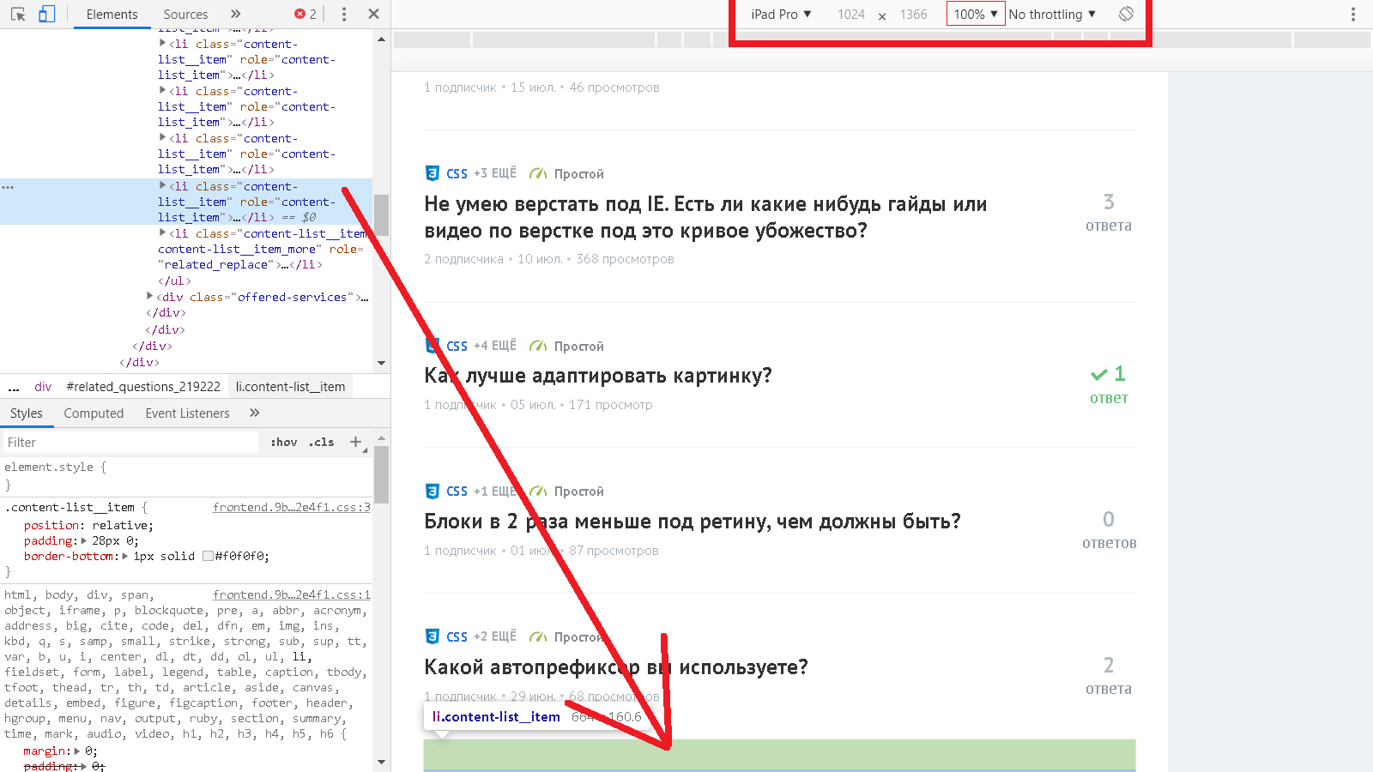The image size is (1373, 772).
Task: Click CSS icon on автопрефиксер question
Action: (432, 636)
